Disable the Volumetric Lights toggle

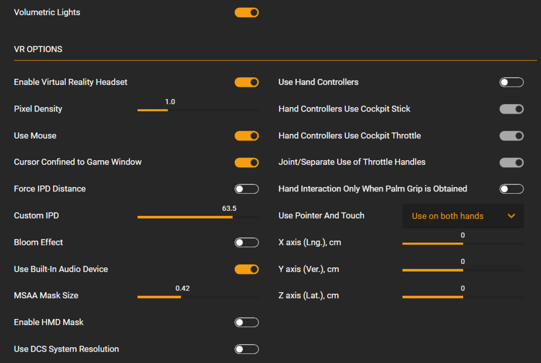pyautogui.click(x=247, y=12)
